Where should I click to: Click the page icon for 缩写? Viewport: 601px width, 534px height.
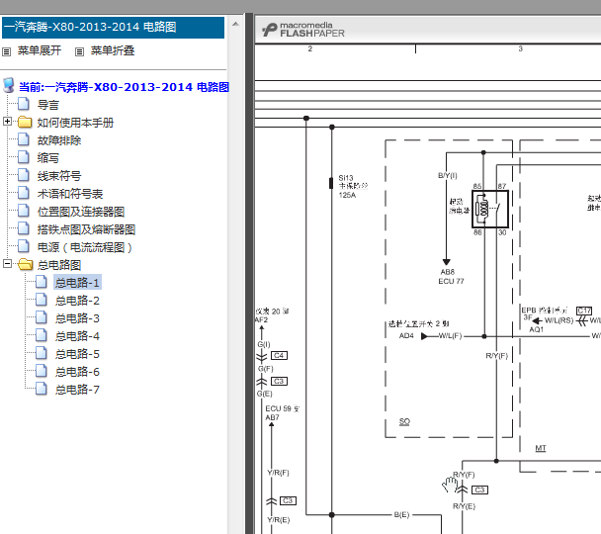click(24, 157)
